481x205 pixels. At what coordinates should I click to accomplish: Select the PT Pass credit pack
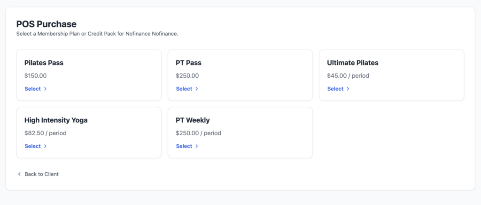coord(184,89)
